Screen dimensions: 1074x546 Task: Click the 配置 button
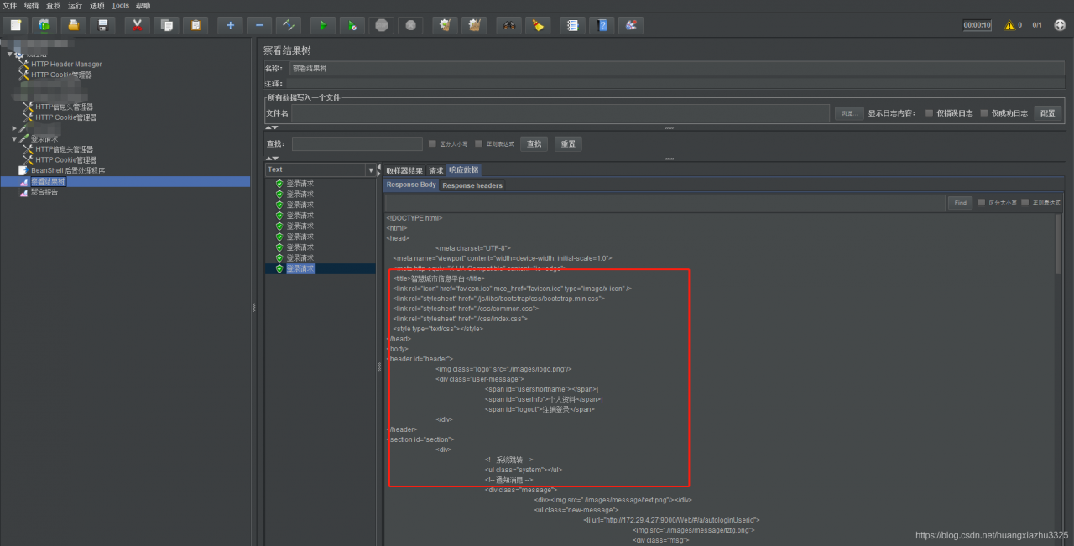click(1048, 113)
